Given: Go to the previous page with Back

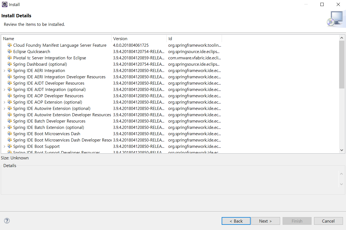Looking at the screenshot, I should (236, 221).
